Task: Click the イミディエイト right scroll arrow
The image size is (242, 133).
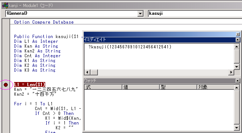Action: pos(231,72)
